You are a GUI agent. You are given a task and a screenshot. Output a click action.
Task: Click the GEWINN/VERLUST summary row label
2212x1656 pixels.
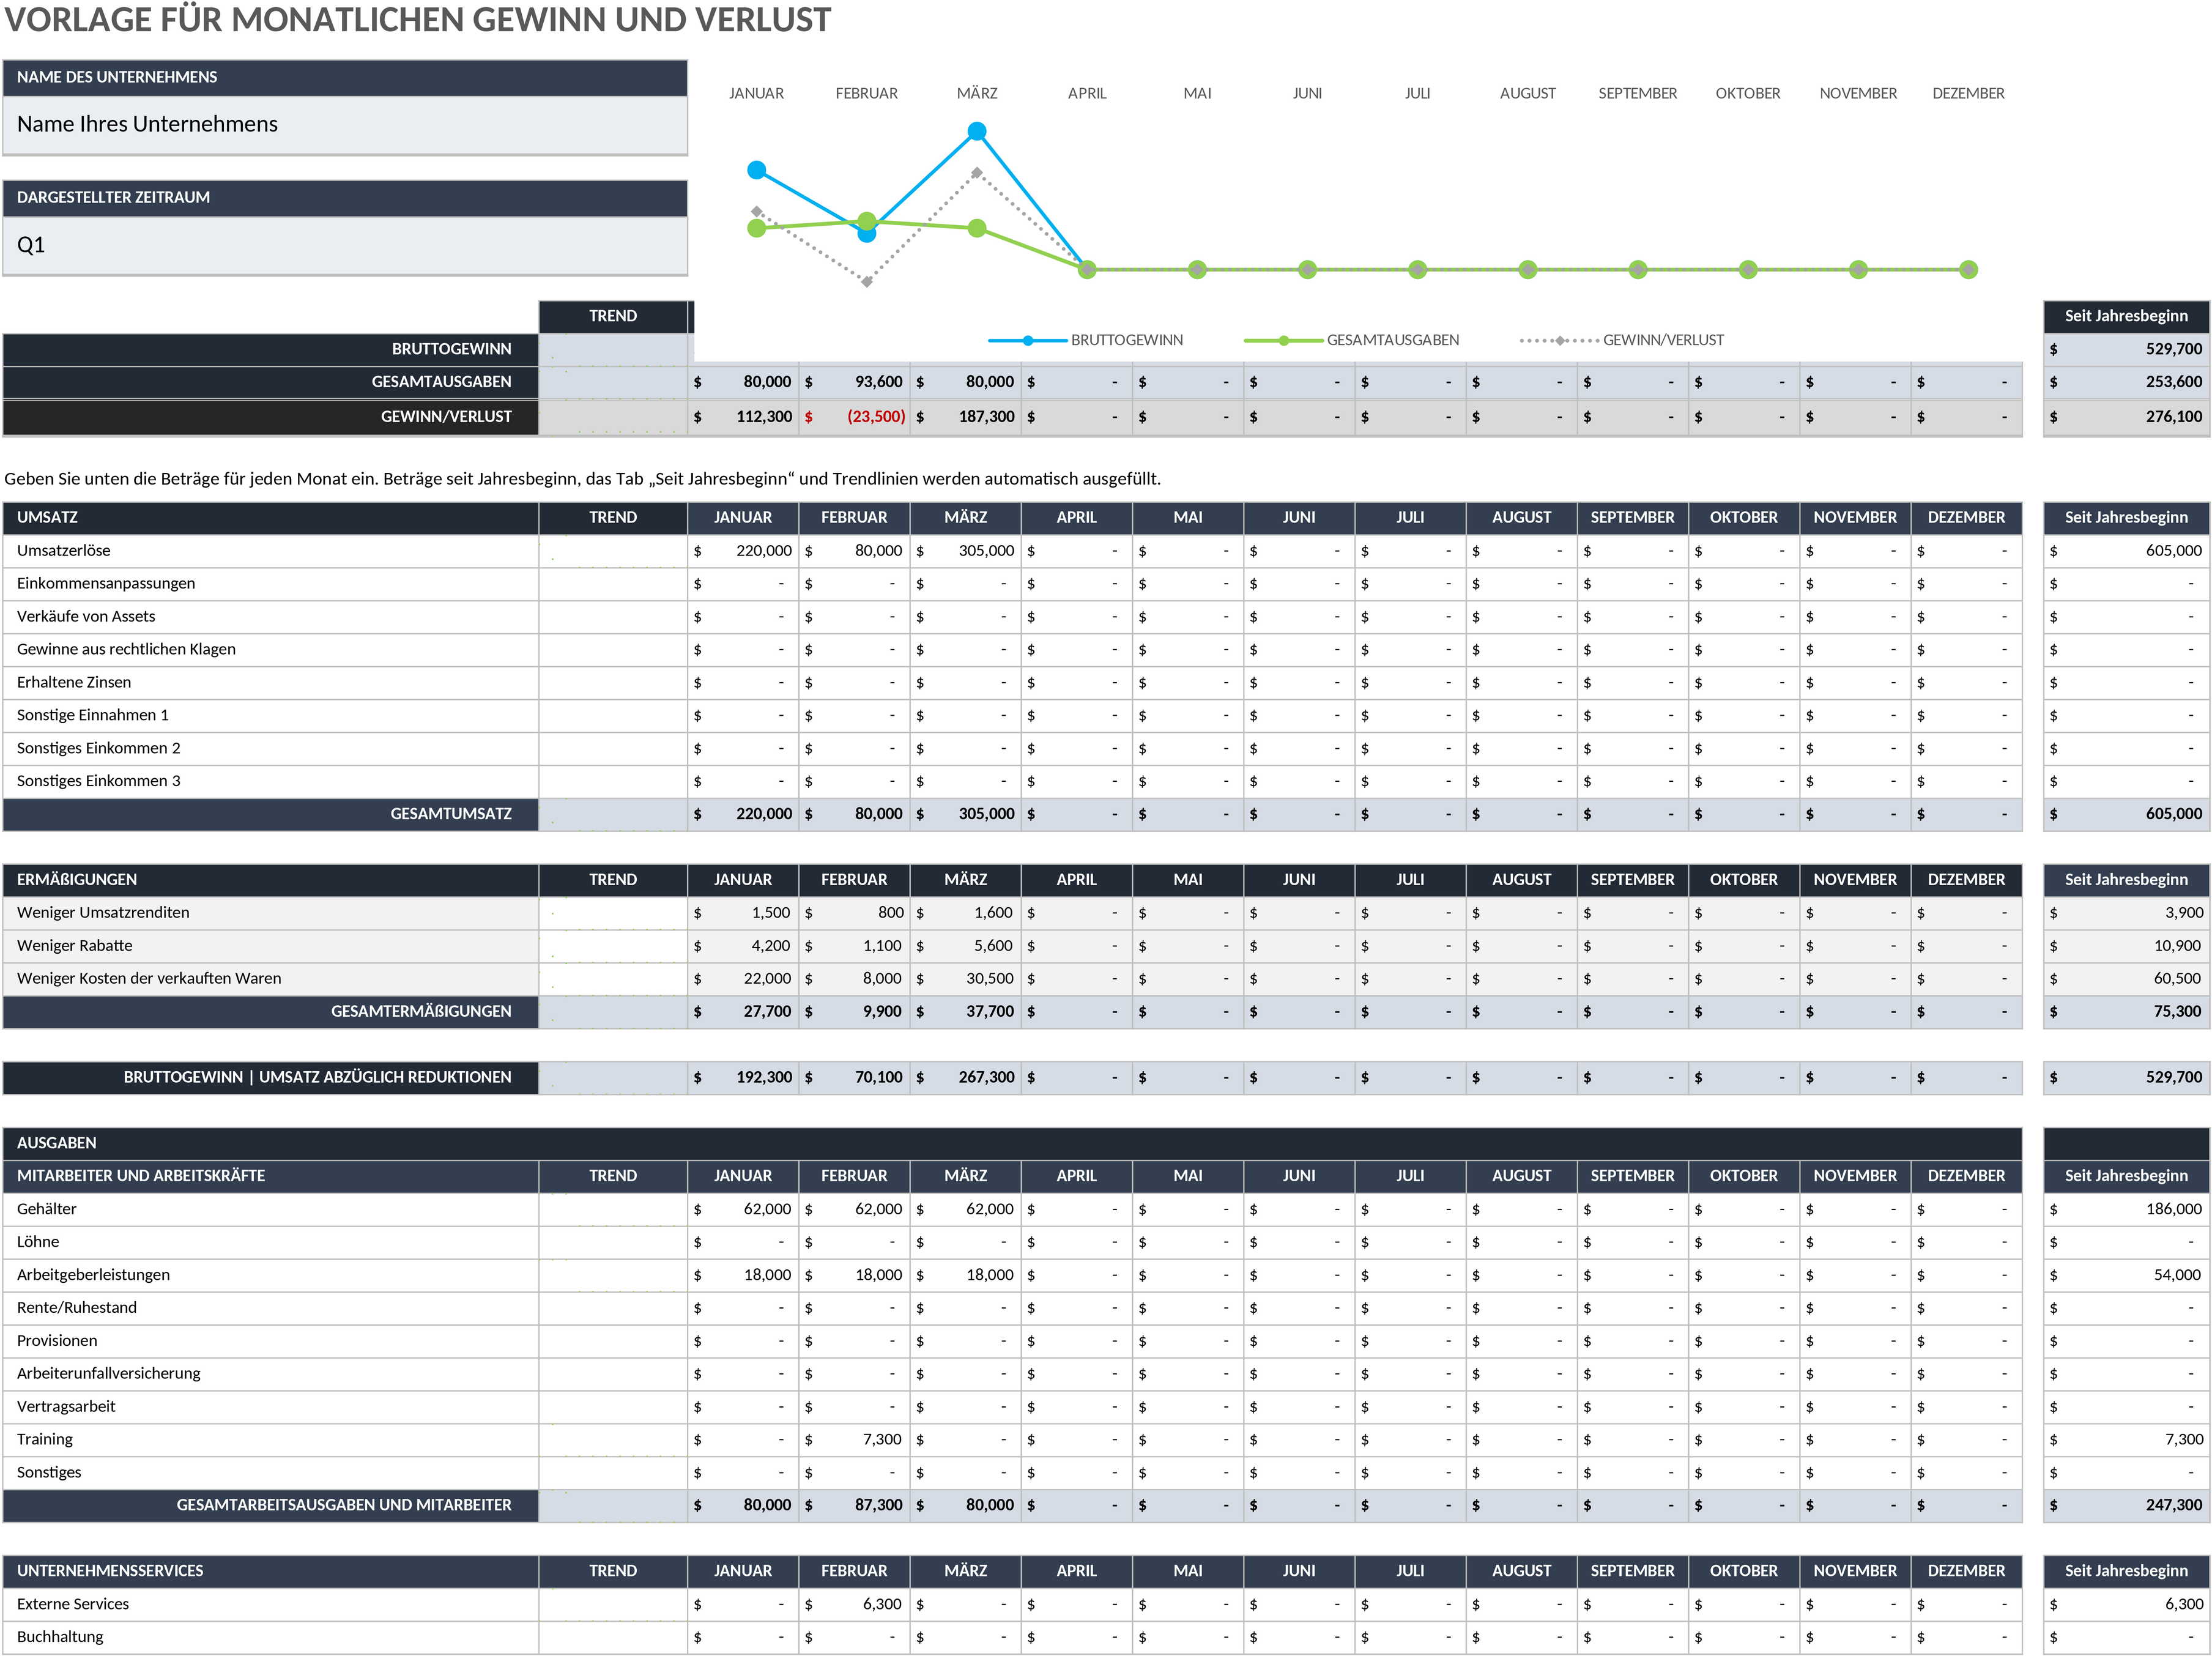[271, 417]
